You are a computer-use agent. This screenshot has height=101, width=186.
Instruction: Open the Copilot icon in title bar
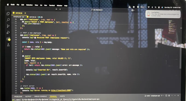pyautogui.click(x=132, y=10)
